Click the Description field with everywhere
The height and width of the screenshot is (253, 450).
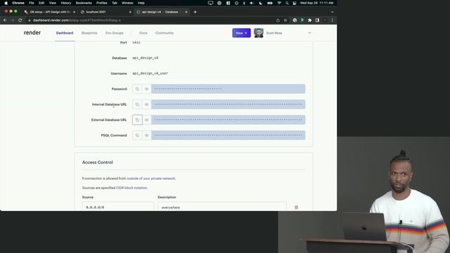click(222, 206)
